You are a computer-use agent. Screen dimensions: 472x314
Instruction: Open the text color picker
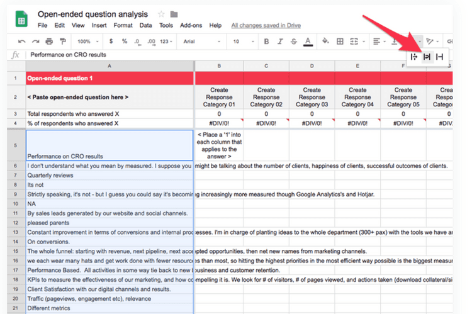308,42
